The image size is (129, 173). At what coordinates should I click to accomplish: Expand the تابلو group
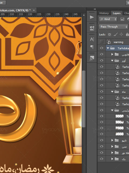click(x=112, y=140)
